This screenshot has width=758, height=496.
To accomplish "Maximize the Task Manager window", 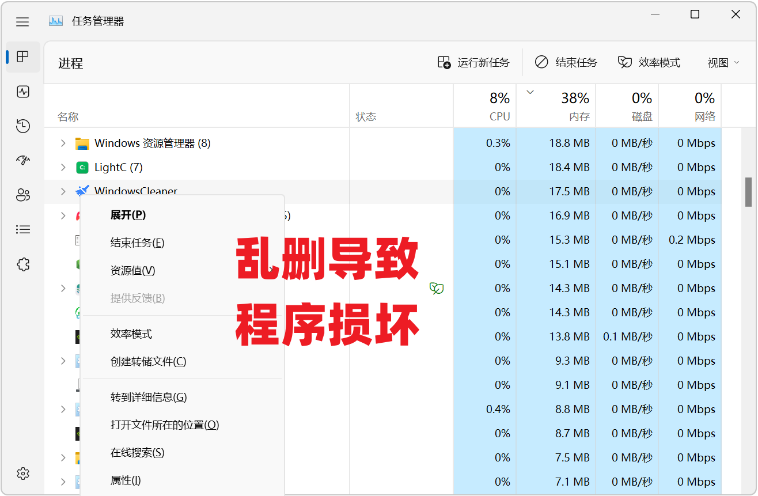I will pos(695,14).
